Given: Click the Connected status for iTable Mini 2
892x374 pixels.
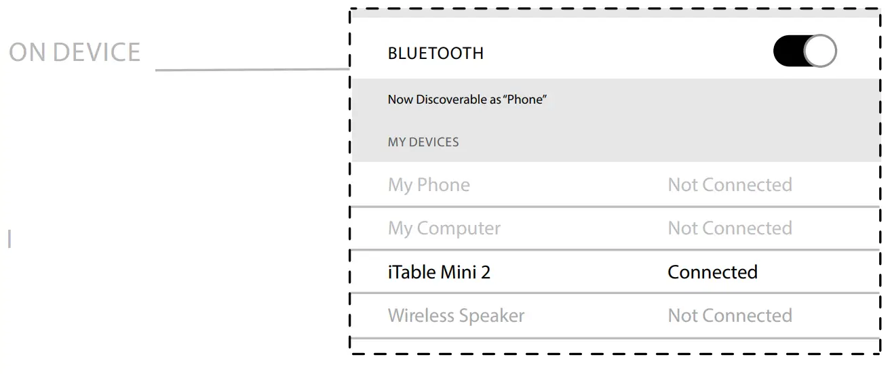Looking at the screenshot, I should point(712,272).
